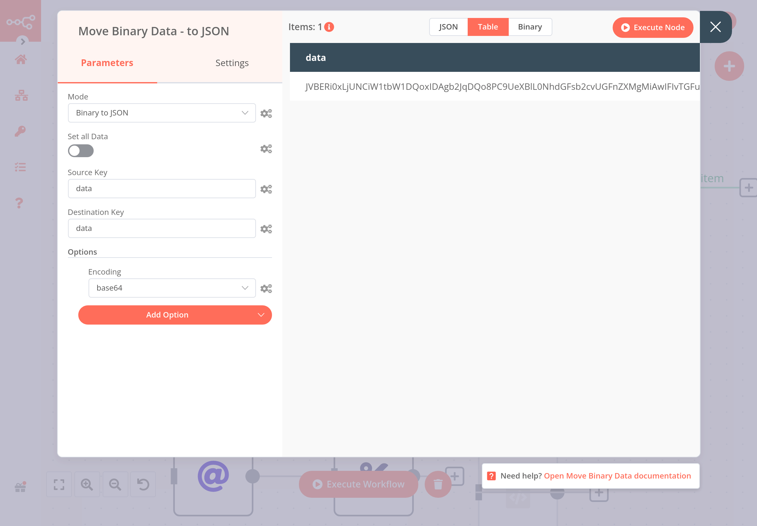This screenshot has height=526, width=757.
Task: Click the Source Key input field
Action: [x=161, y=189]
